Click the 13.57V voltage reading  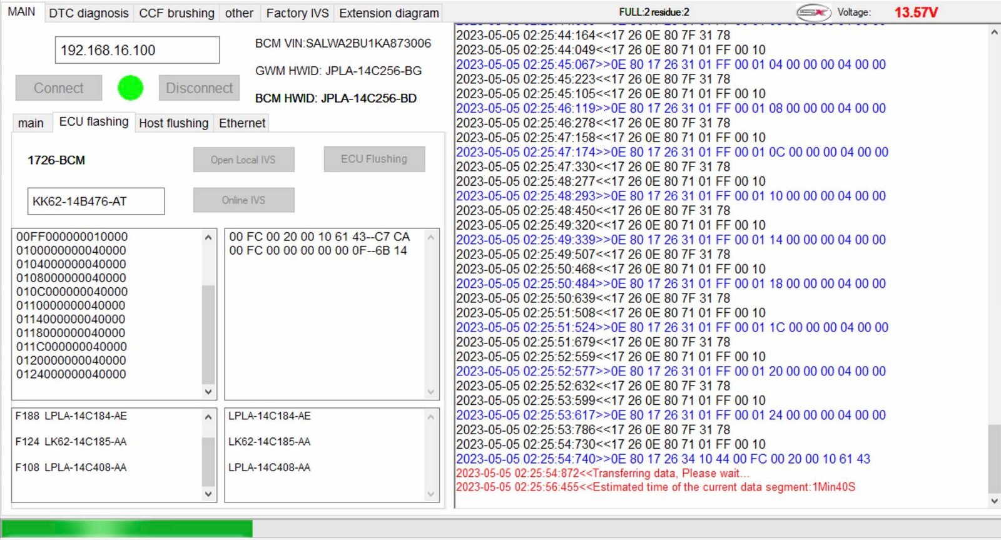click(x=916, y=13)
